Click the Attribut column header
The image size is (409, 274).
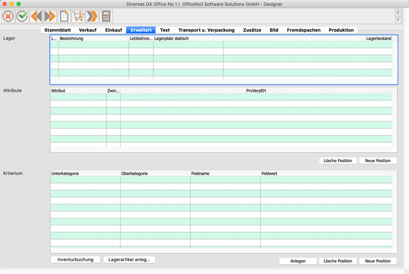click(78, 91)
